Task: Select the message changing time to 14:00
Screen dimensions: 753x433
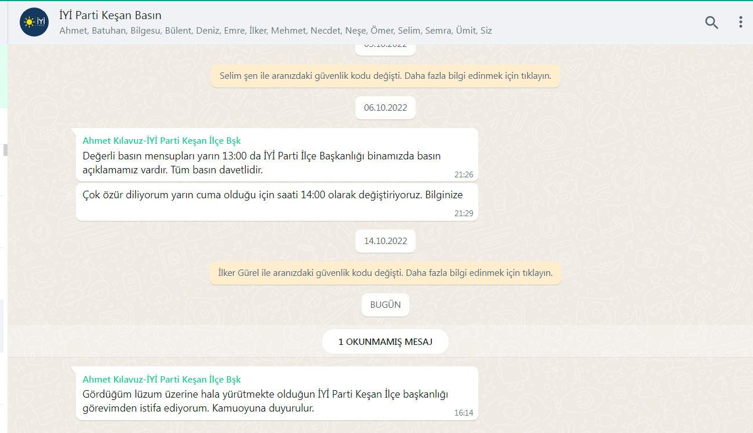Action: [272, 195]
